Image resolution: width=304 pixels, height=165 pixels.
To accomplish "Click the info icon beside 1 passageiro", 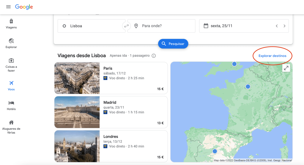I will coord(154,56).
